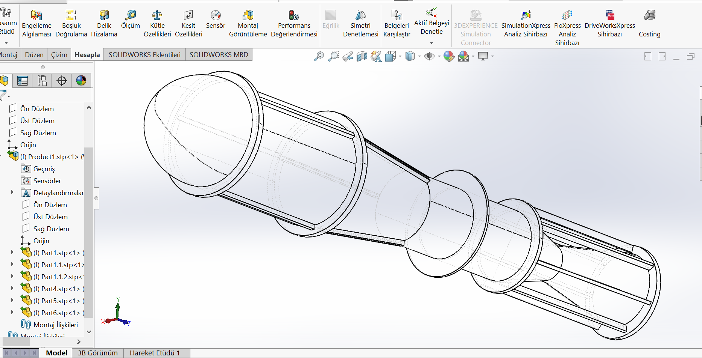Open DriveWorksXpress Sihirbazı
This screenshot has width=702, height=358.
[x=610, y=24]
